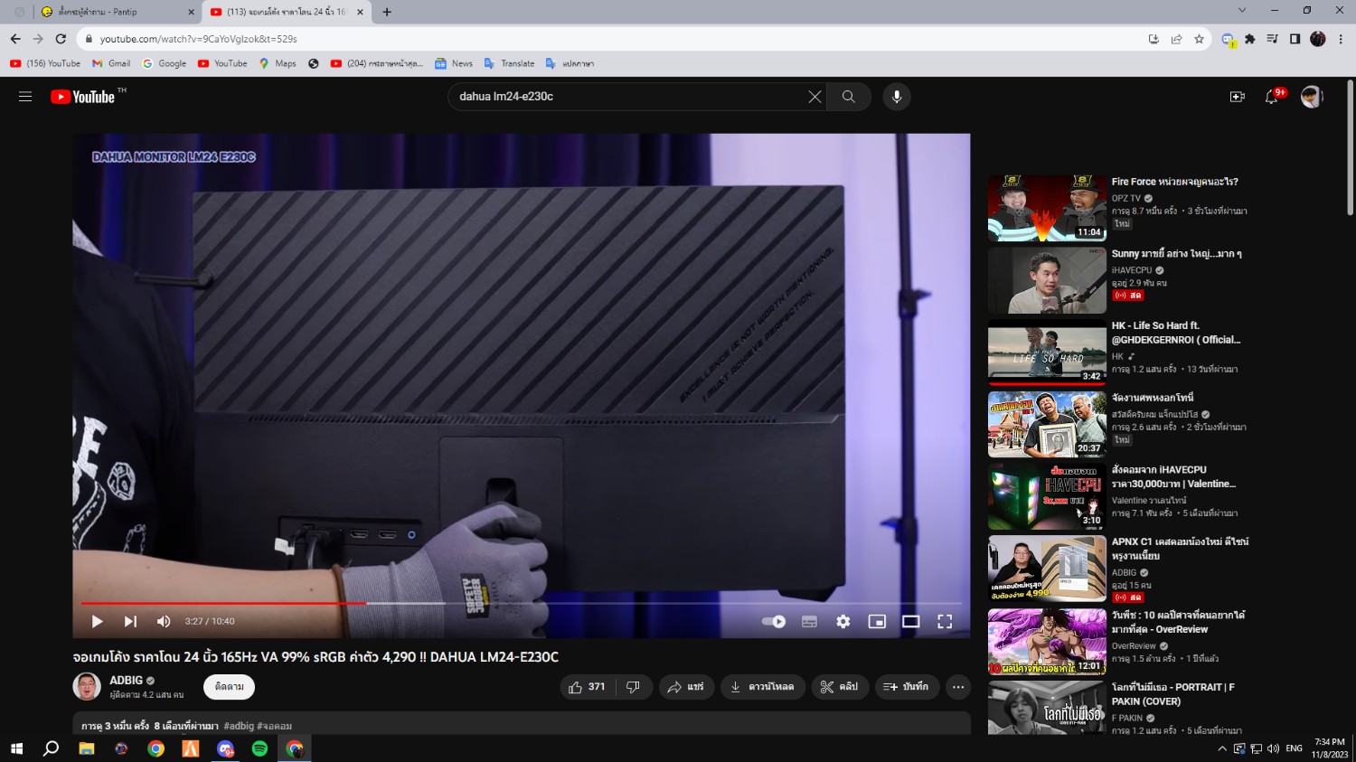
Task: Create a clip with the scissors button
Action: pos(839,687)
